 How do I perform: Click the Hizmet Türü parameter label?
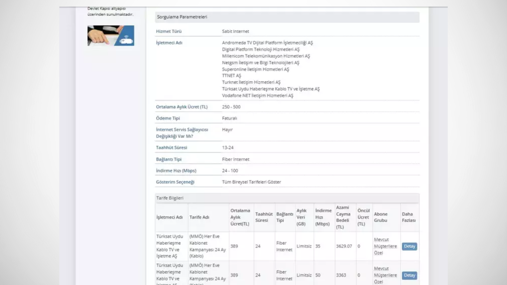point(169,31)
